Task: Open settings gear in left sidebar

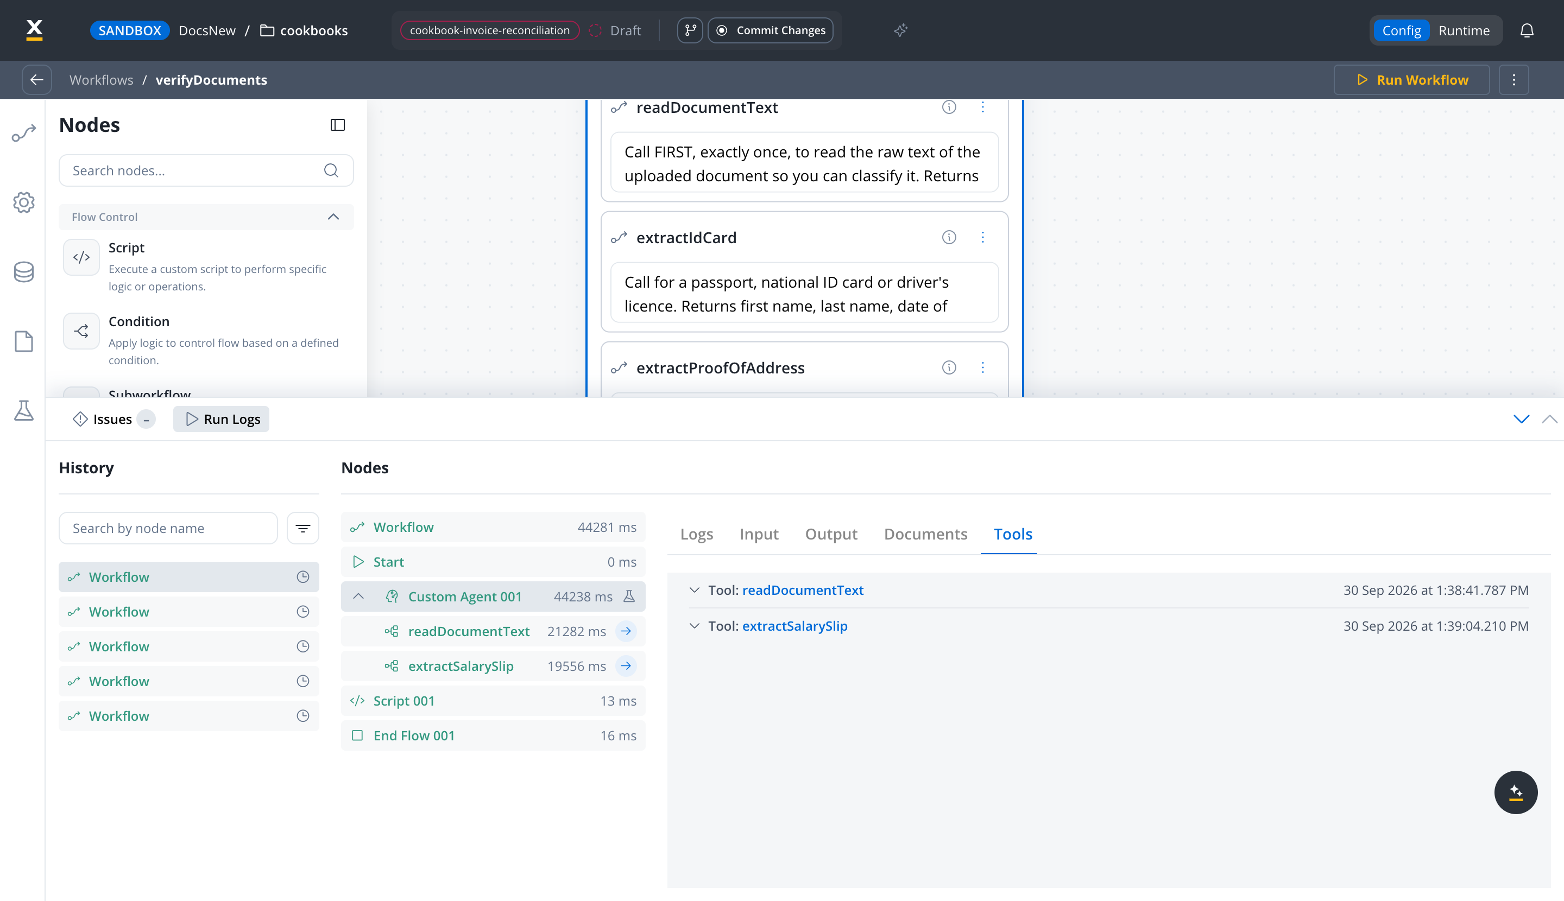Action: (23, 202)
